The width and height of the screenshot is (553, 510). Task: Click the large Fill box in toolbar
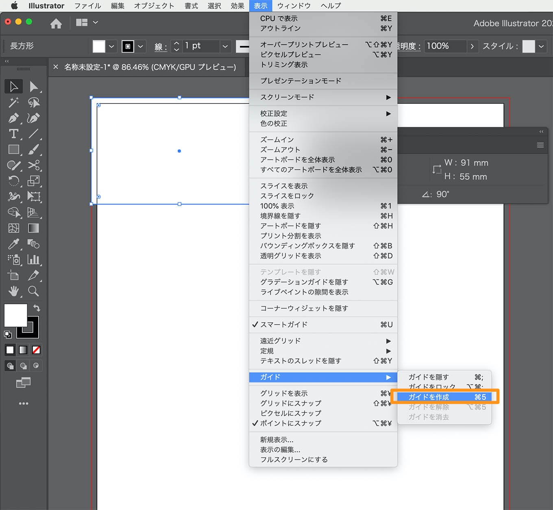coord(15,315)
